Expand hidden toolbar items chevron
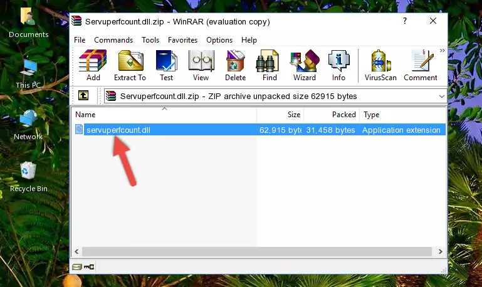 click(x=442, y=50)
